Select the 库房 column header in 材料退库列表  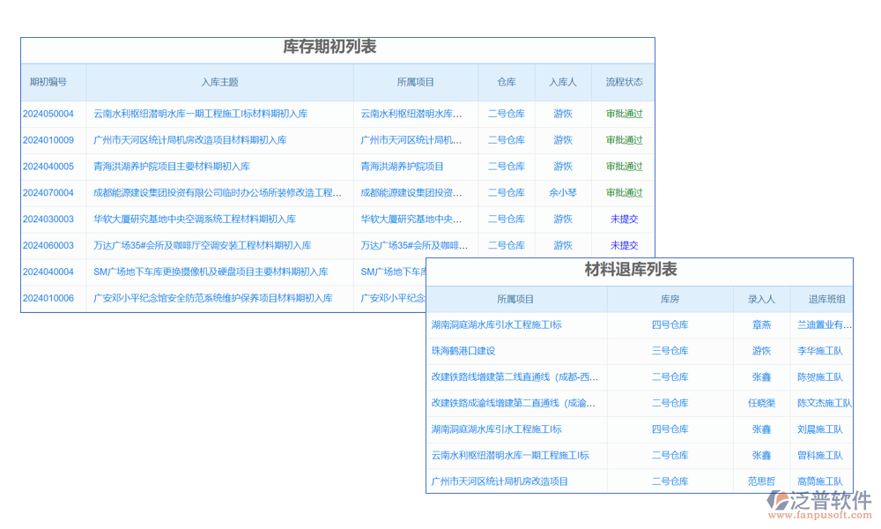coord(670,300)
